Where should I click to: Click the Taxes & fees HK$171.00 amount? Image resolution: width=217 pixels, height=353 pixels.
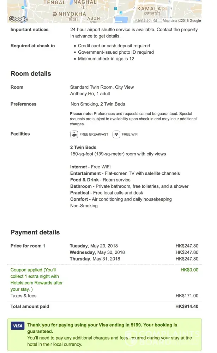[187, 296]
